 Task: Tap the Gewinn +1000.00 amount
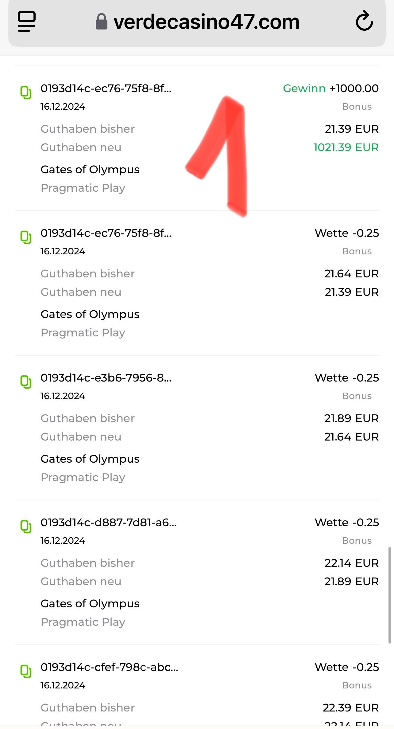tap(330, 88)
